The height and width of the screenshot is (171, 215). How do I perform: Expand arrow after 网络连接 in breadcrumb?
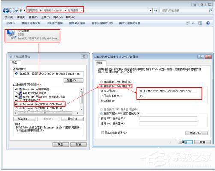(81, 10)
